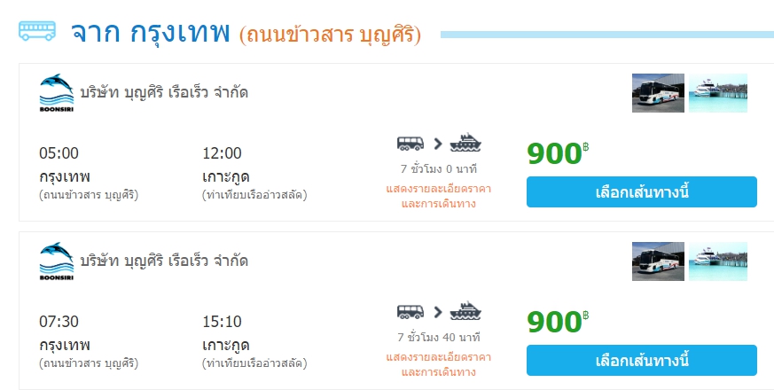
Task: Select the 07:30 route with เลือกเส้นทางนี้ button
Action: click(x=641, y=361)
